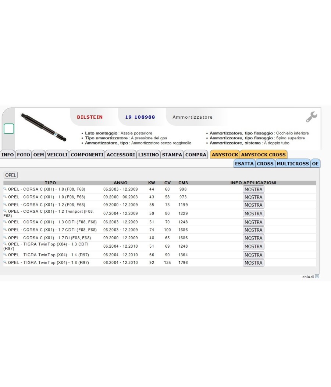The image size is (331, 387).
Task: Switch to the CROSS blue tab
Action: pos(265,163)
